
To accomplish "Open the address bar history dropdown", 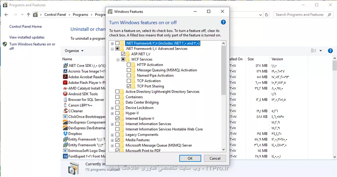I will [x=261, y=15].
